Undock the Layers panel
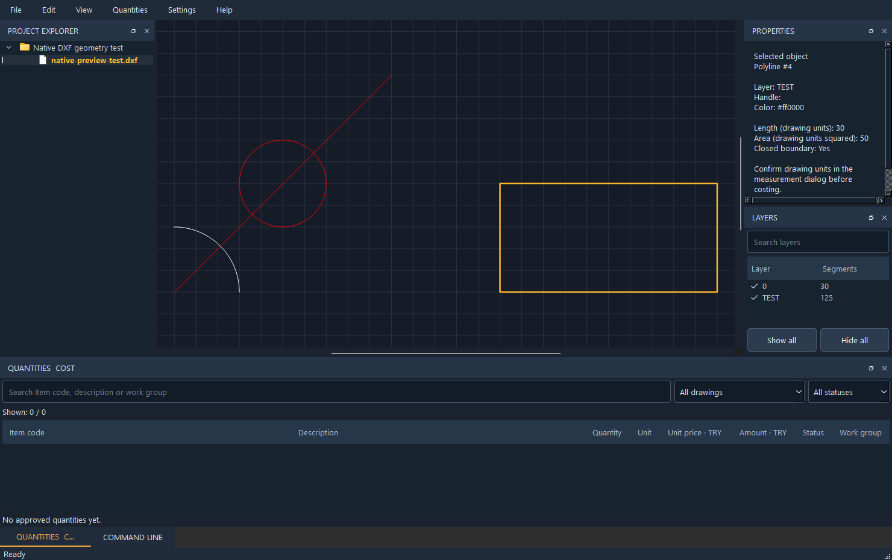 click(871, 217)
